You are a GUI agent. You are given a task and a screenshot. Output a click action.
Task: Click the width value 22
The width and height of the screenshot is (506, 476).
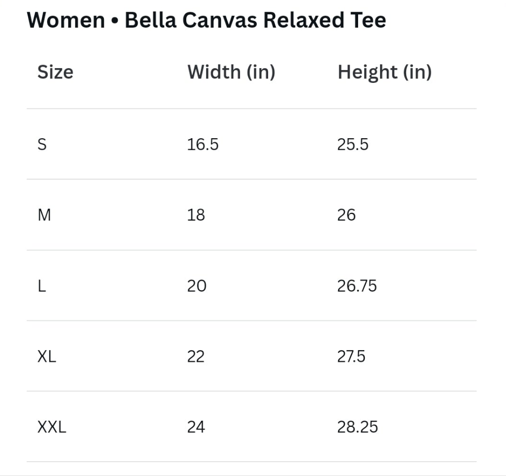(196, 357)
